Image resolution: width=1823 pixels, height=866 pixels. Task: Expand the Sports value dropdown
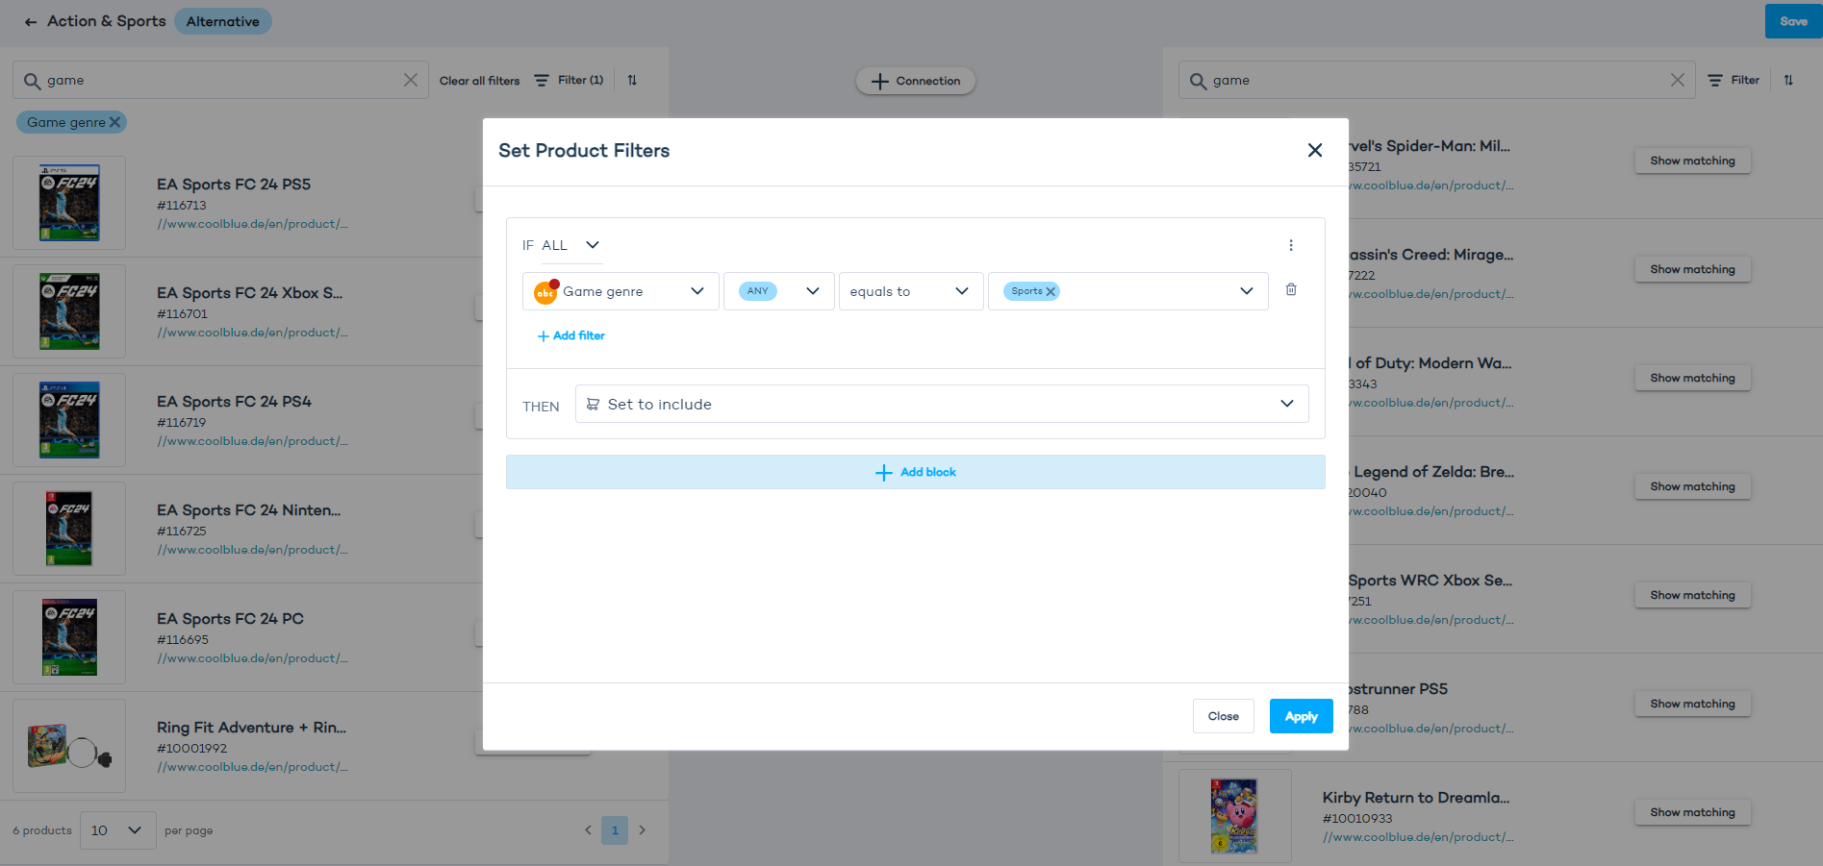(x=1247, y=291)
